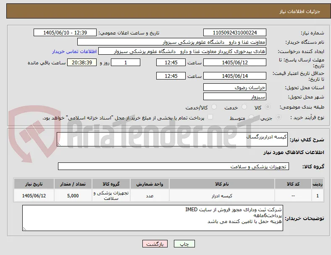Image resolution: width=331 pixels, height=255 pixels.
Task: Click the item code cell showing --
Action: coord(293,196)
